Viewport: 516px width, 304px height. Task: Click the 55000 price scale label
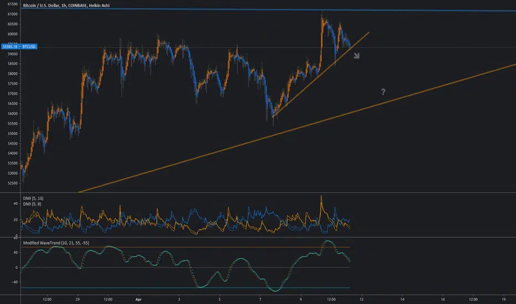pyautogui.click(x=13, y=134)
